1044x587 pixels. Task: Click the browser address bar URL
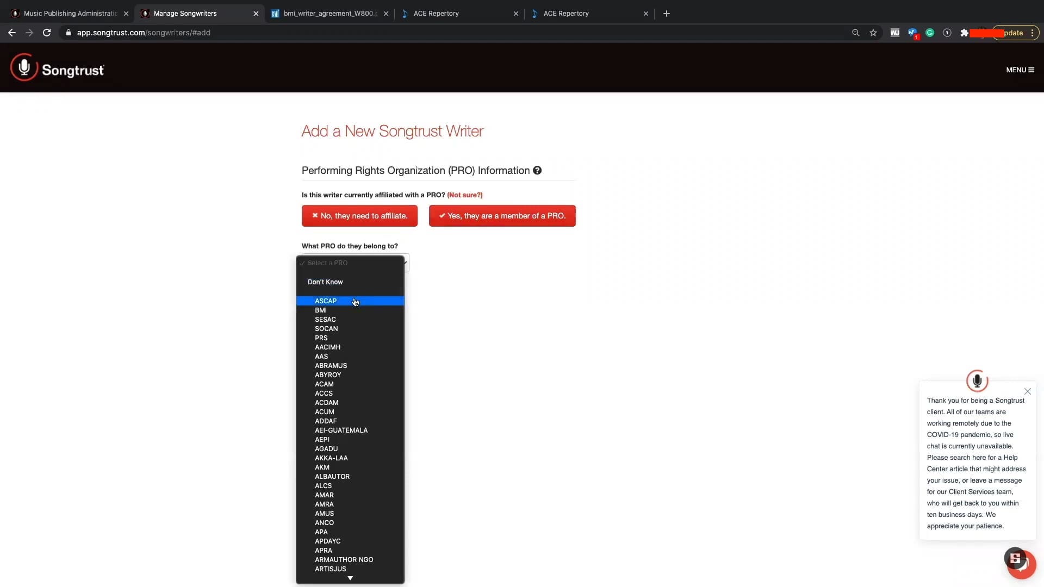144,33
